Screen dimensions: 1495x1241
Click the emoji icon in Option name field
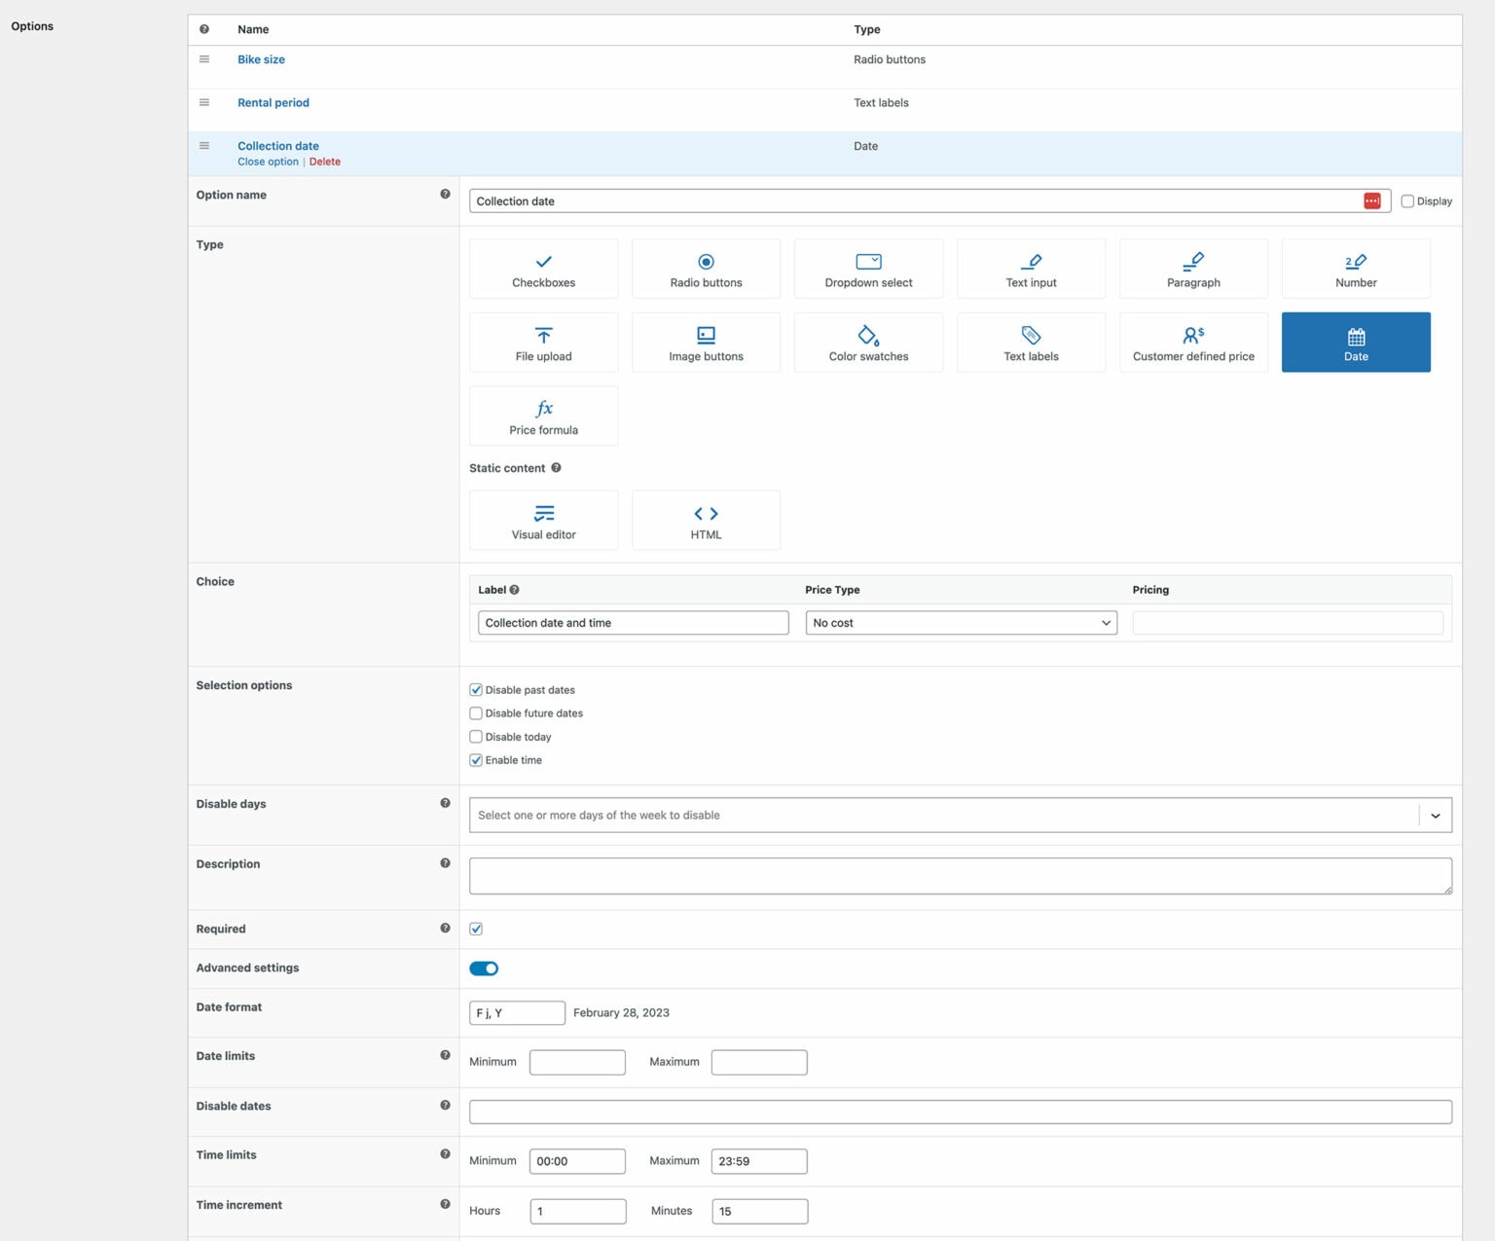pyautogui.click(x=1373, y=201)
